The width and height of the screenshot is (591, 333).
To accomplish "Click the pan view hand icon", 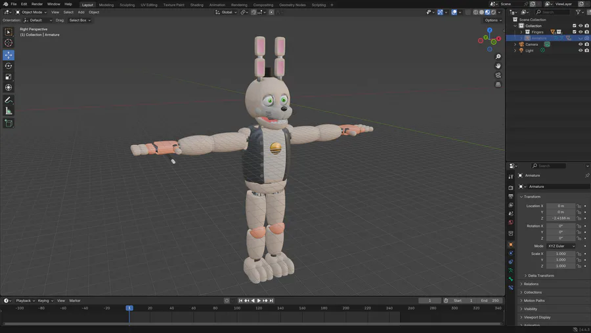I will [x=498, y=66].
